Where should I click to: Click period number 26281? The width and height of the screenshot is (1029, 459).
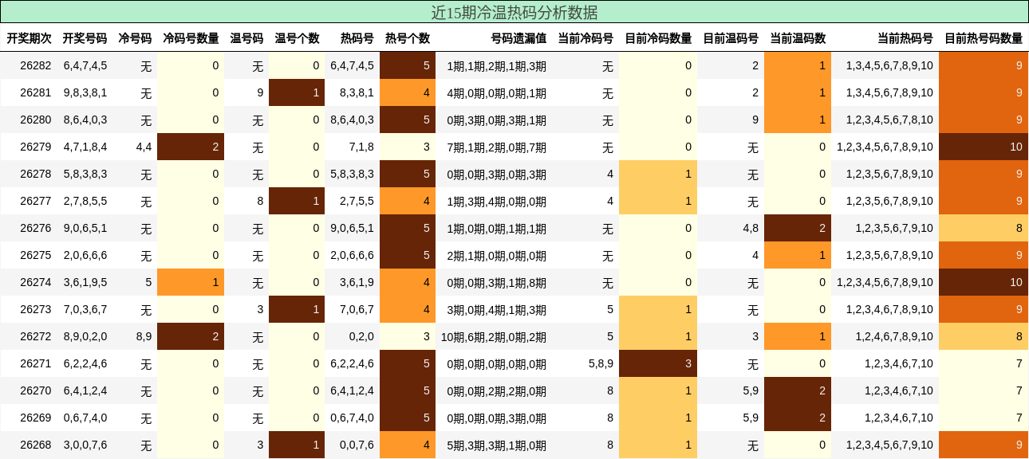pyautogui.click(x=36, y=92)
